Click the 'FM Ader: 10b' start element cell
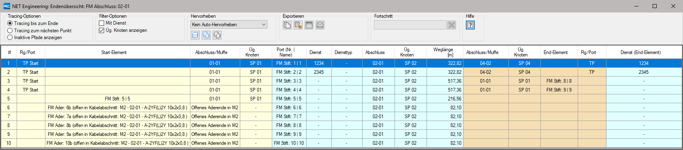The image size is (683, 150). tap(117, 143)
